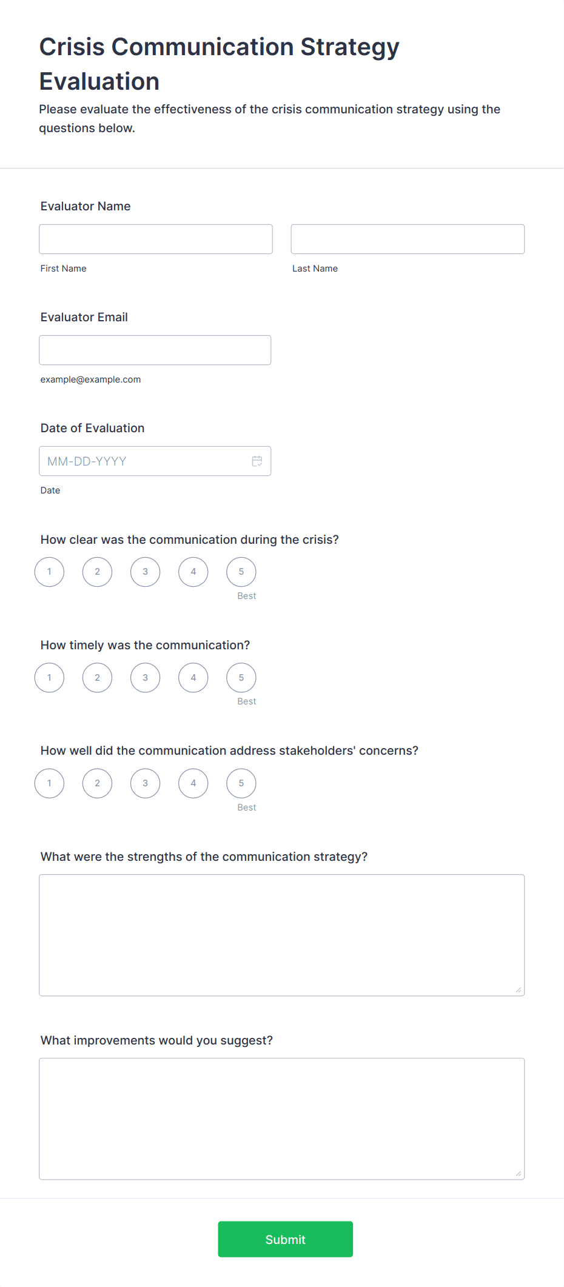
Task: Open the calendar picker icon
Action: point(257,461)
